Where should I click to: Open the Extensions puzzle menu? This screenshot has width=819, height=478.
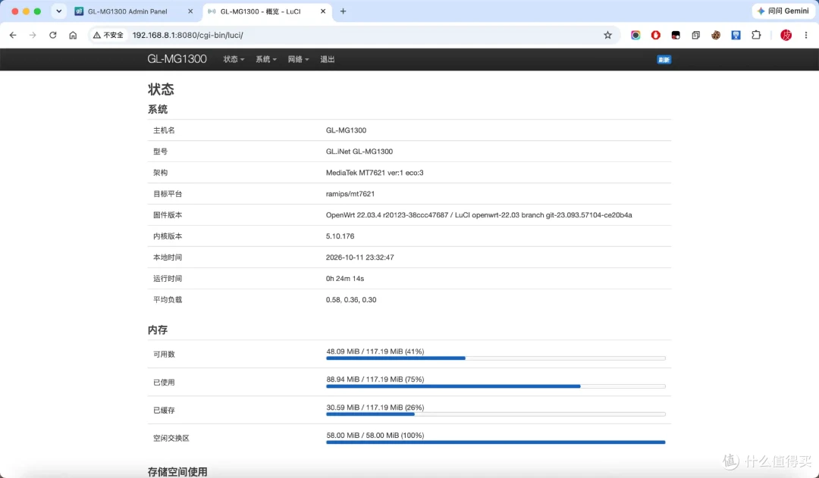pyautogui.click(x=756, y=35)
